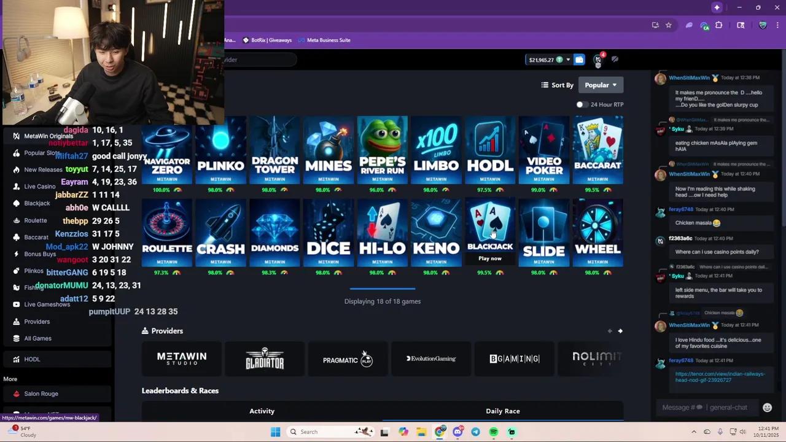Select the Evolution Gaming provider

click(431, 359)
